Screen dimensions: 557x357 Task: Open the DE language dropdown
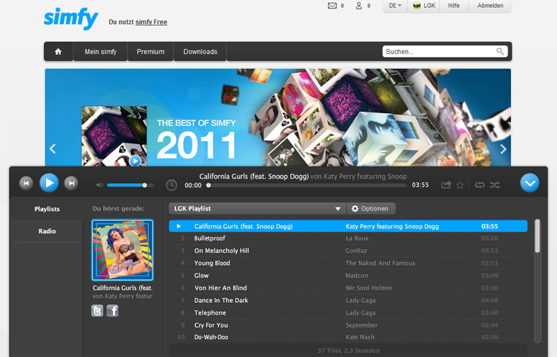pyautogui.click(x=395, y=6)
